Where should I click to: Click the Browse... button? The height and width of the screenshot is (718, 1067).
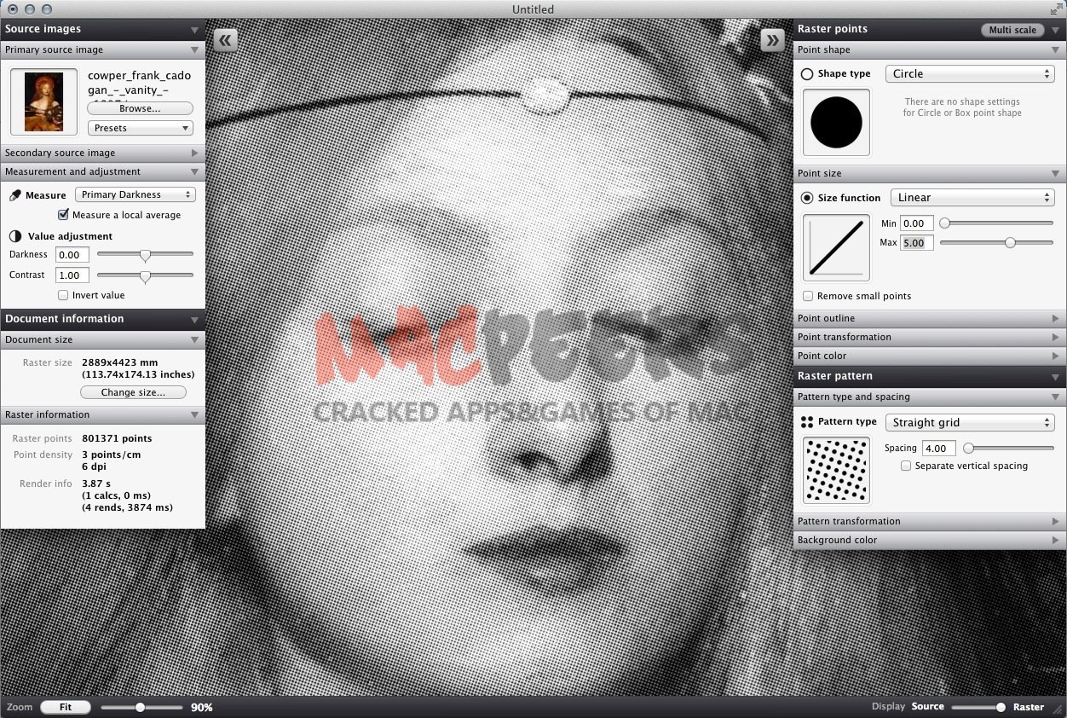tap(140, 108)
